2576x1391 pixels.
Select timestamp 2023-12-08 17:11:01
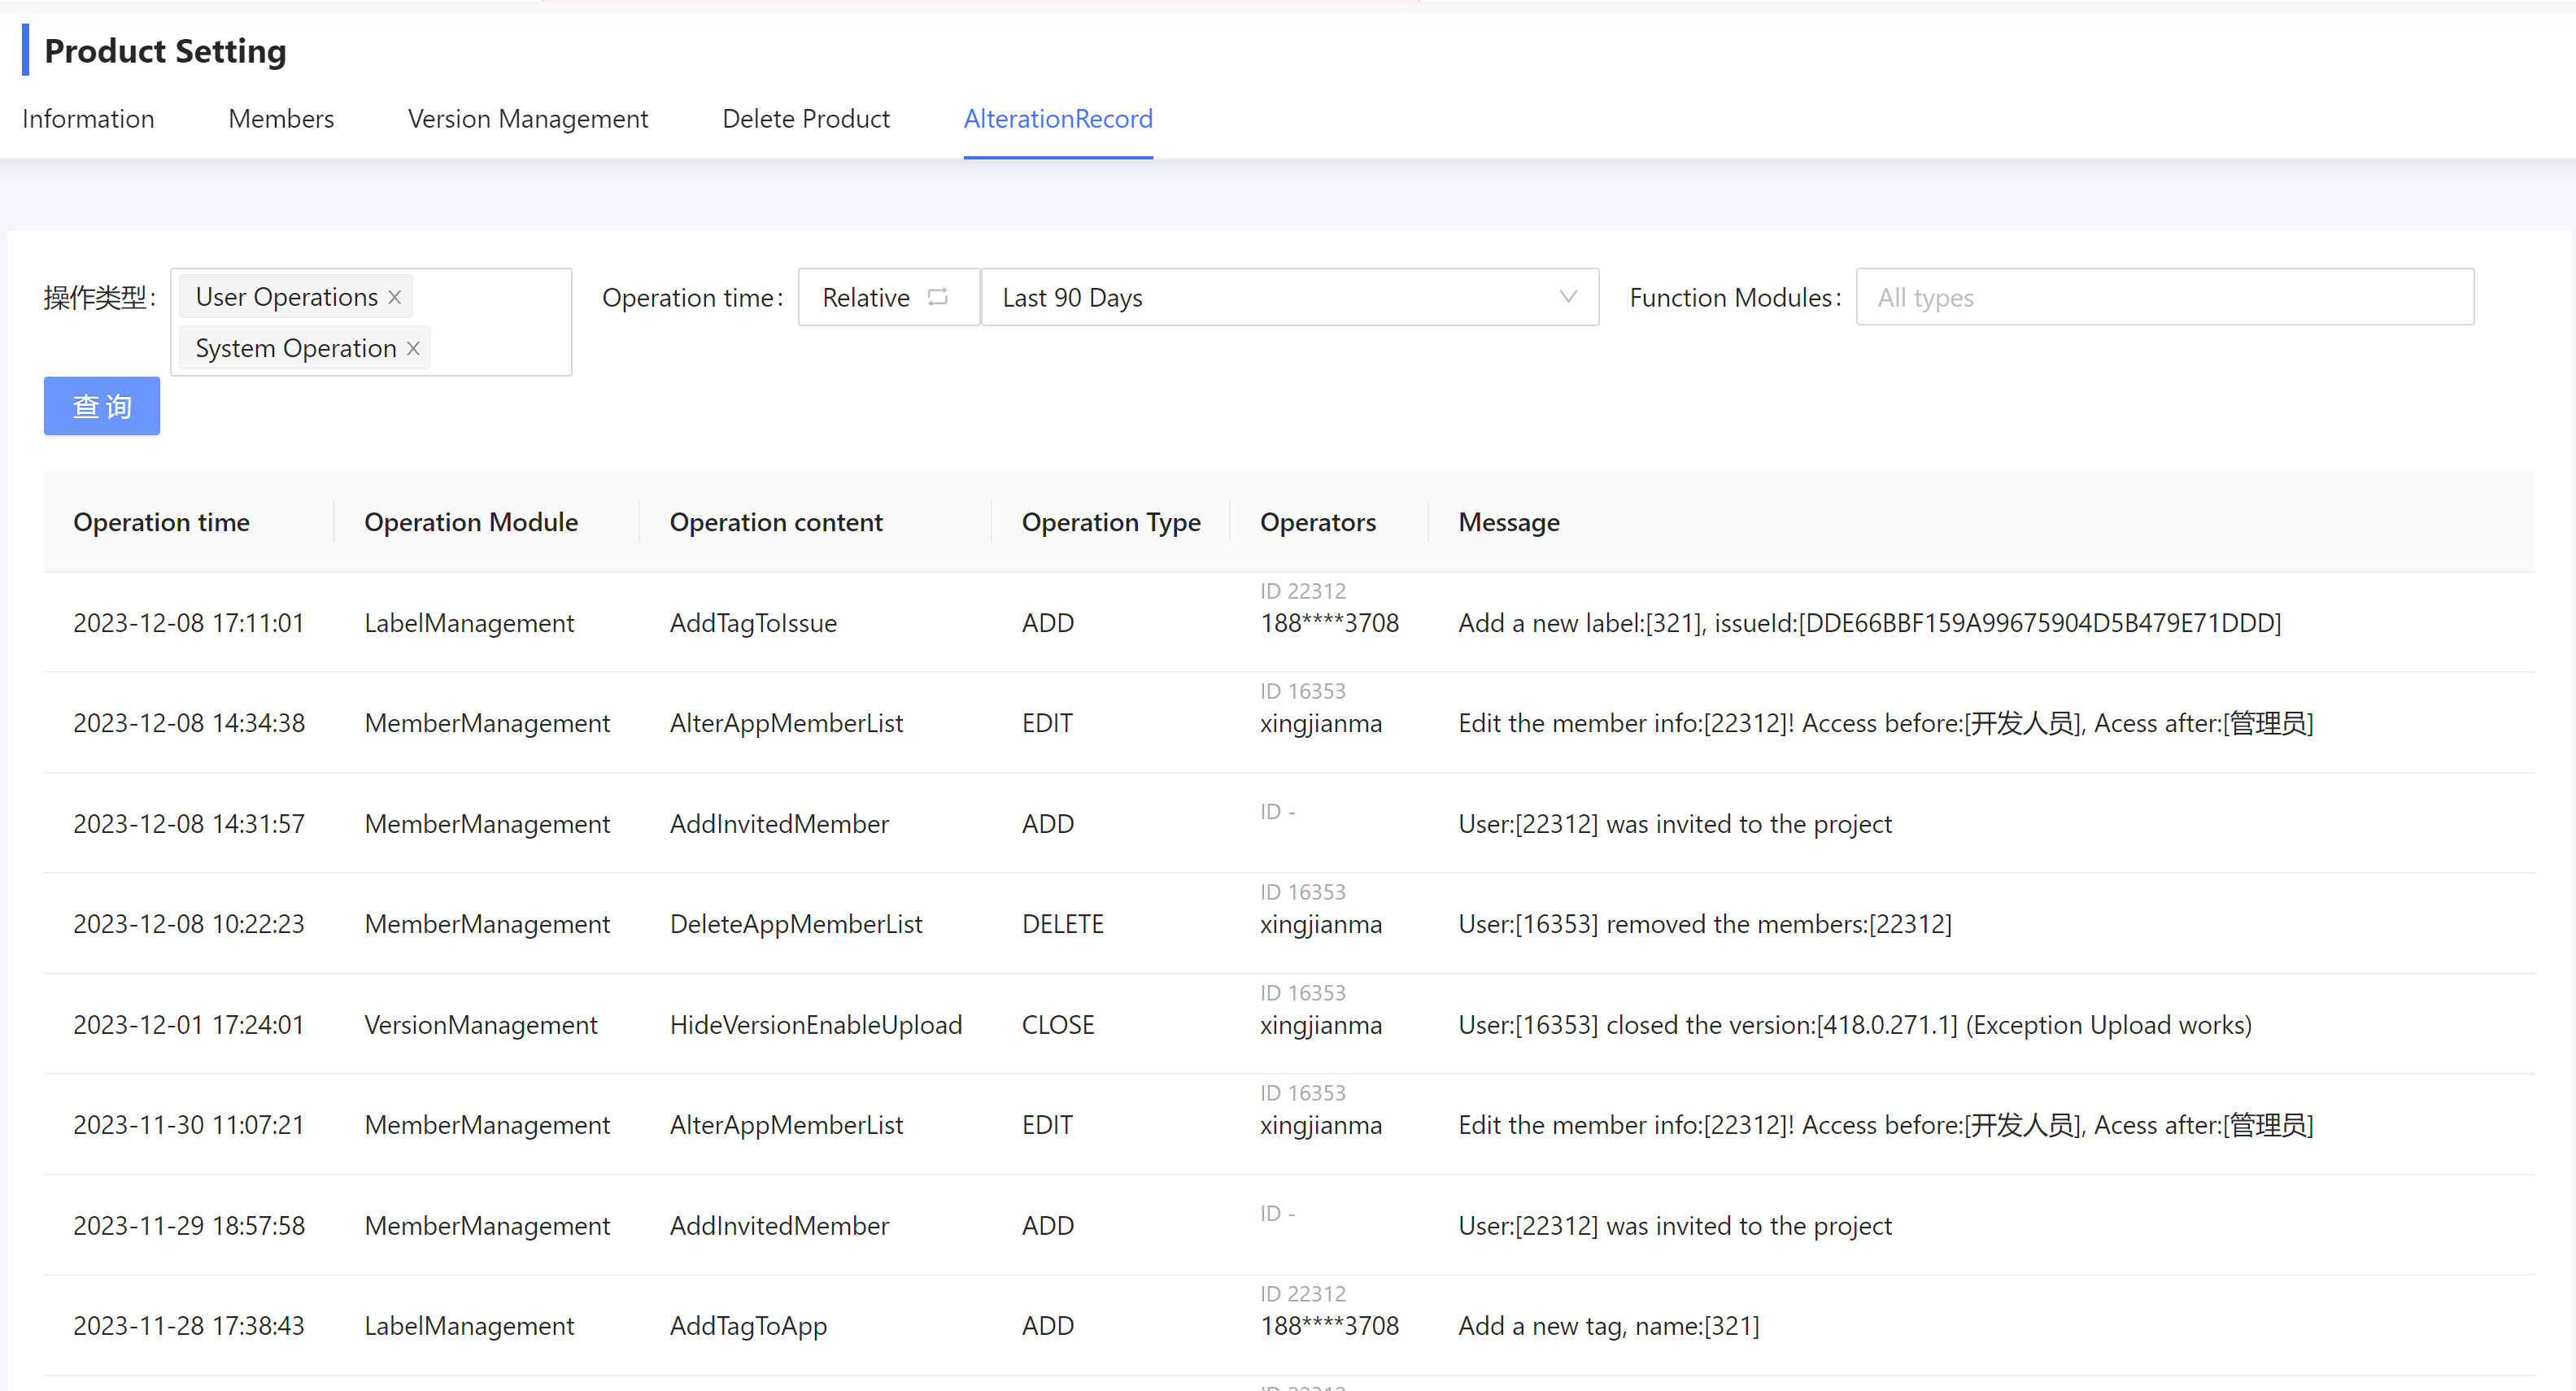tap(188, 623)
